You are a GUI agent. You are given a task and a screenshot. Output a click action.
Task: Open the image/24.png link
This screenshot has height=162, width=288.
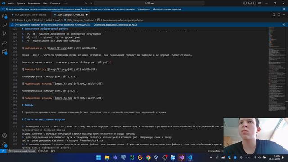[64, 98]
